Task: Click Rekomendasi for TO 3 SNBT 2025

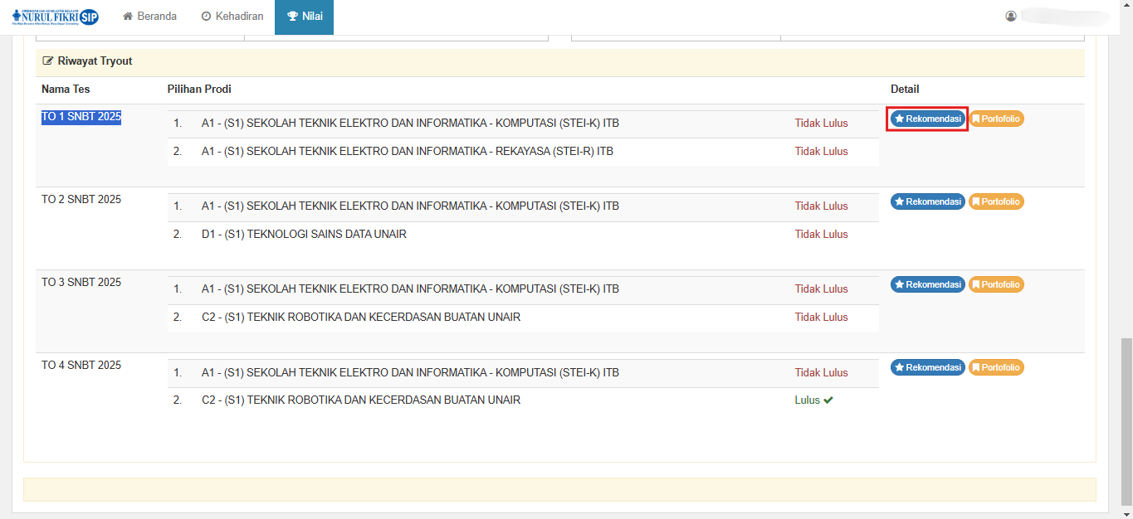Action: pos(927,284)
